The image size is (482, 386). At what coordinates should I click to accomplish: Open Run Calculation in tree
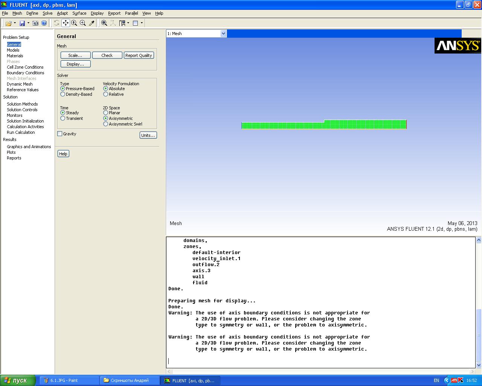pyautogui.click(x=21, y=132)
